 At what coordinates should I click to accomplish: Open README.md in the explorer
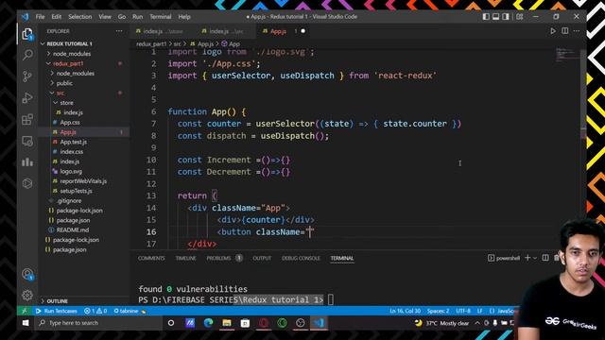73,229
